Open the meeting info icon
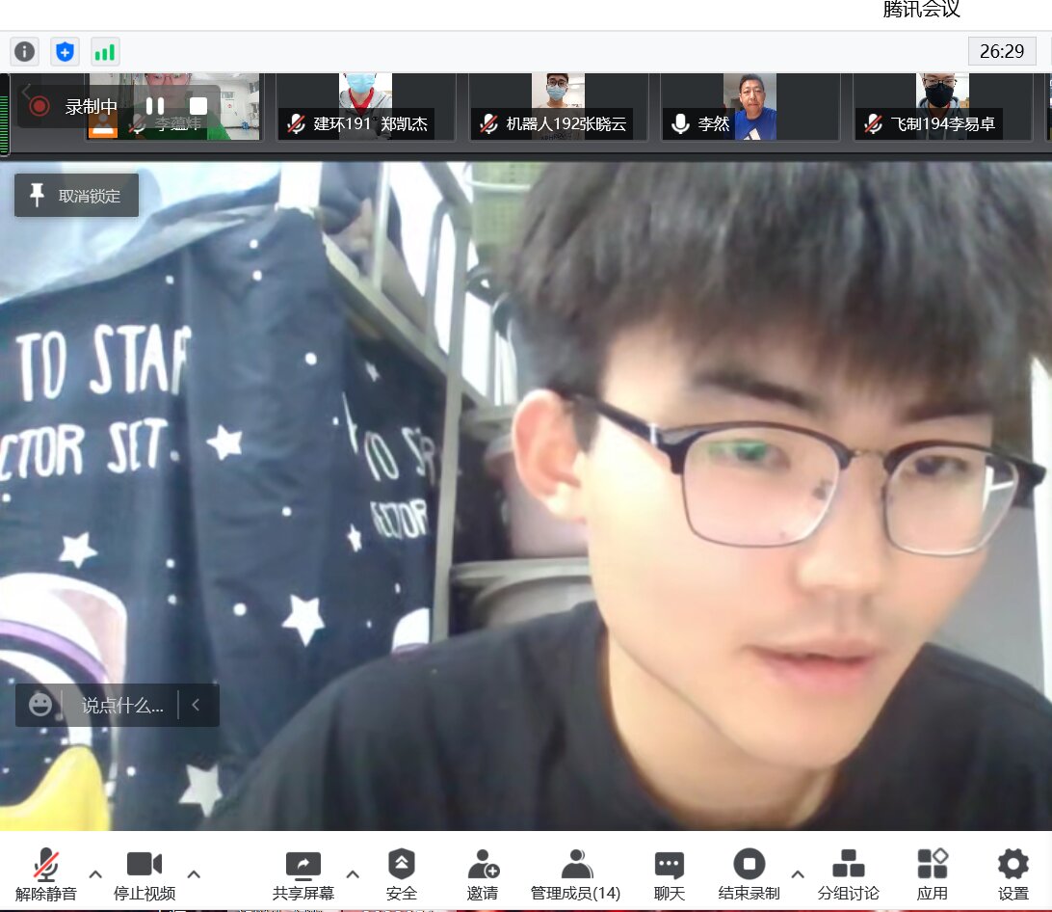The width and height of the screenshot is (1052, 912). [25, 51]
